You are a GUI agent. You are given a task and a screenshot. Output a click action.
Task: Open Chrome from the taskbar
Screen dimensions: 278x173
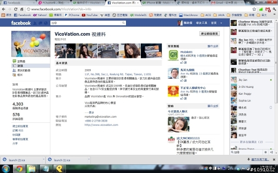click(19, 169)
